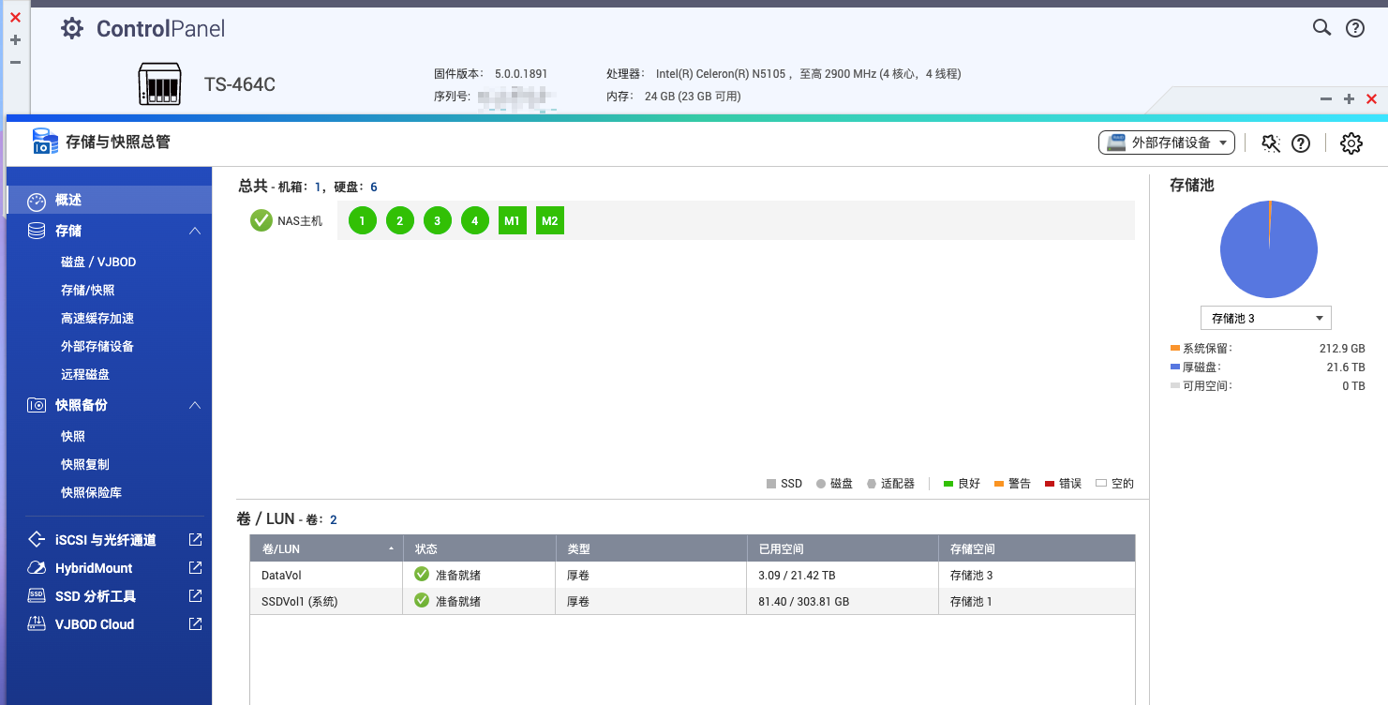Click external-link icon next to VJBOD Cloud
This screenshot has width=1388, height=705.
(195, 623)
